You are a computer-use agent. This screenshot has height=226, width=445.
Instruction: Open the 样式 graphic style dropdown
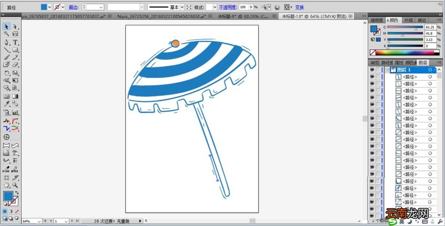(215, 7)
